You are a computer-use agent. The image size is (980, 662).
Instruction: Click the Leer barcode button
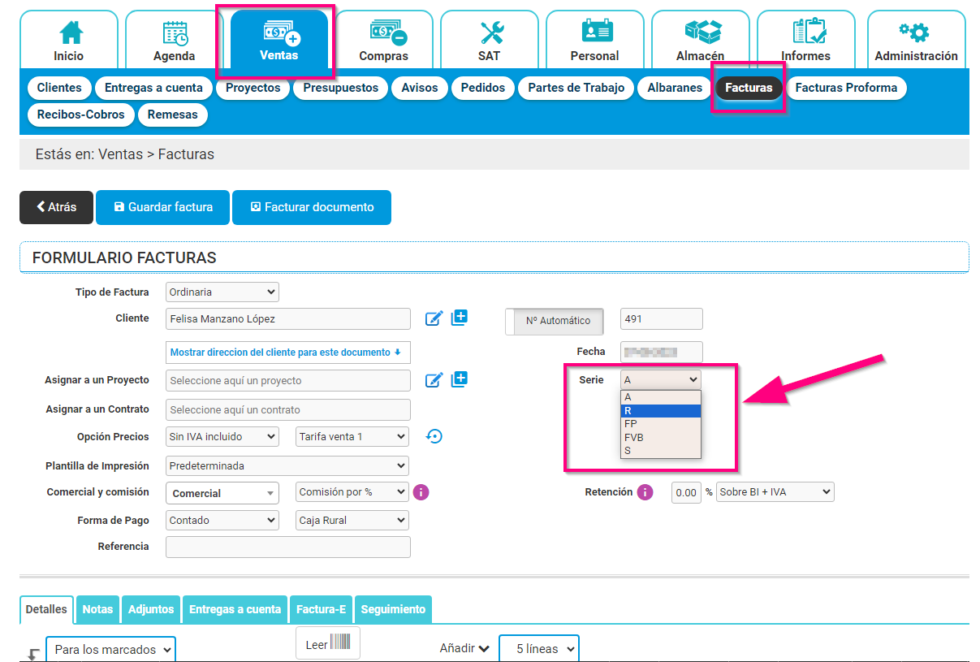[x=327, y=644]
